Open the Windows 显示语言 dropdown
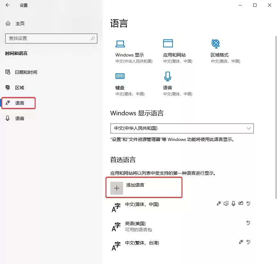 pos(182,128)
